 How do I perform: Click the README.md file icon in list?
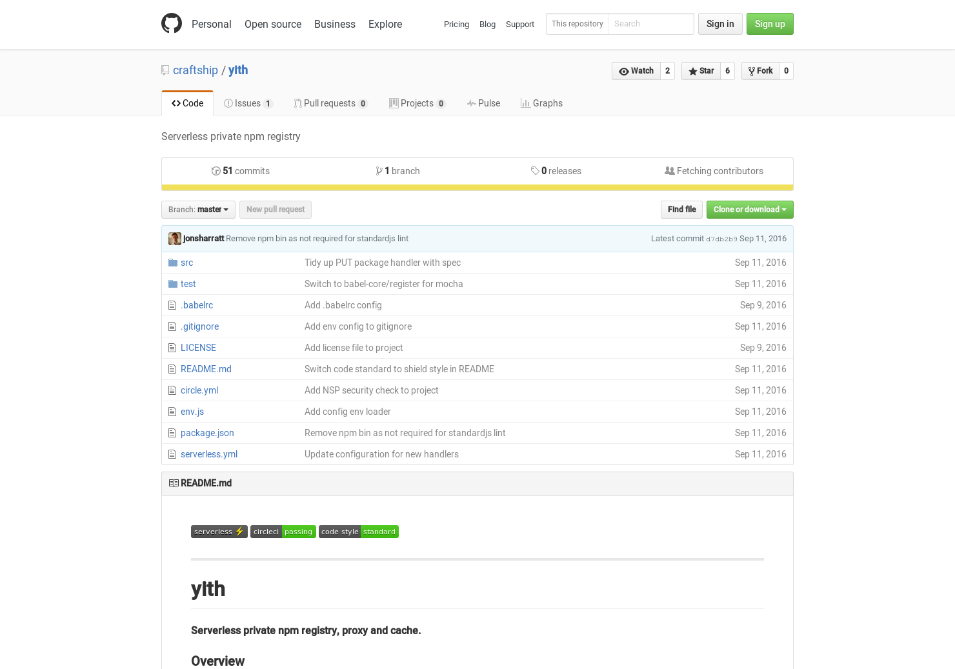click(172, 369)
